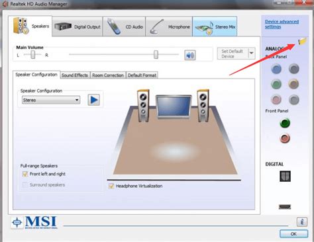Click the main volume slider handle
This screenshot has width=314, height=242.
click(x=156, y=54)
